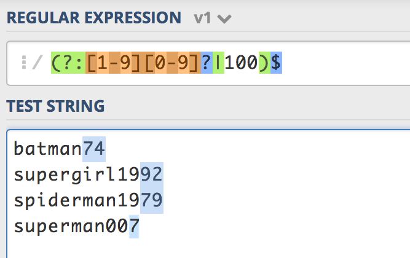Open the v1 version dropdown

212,18
